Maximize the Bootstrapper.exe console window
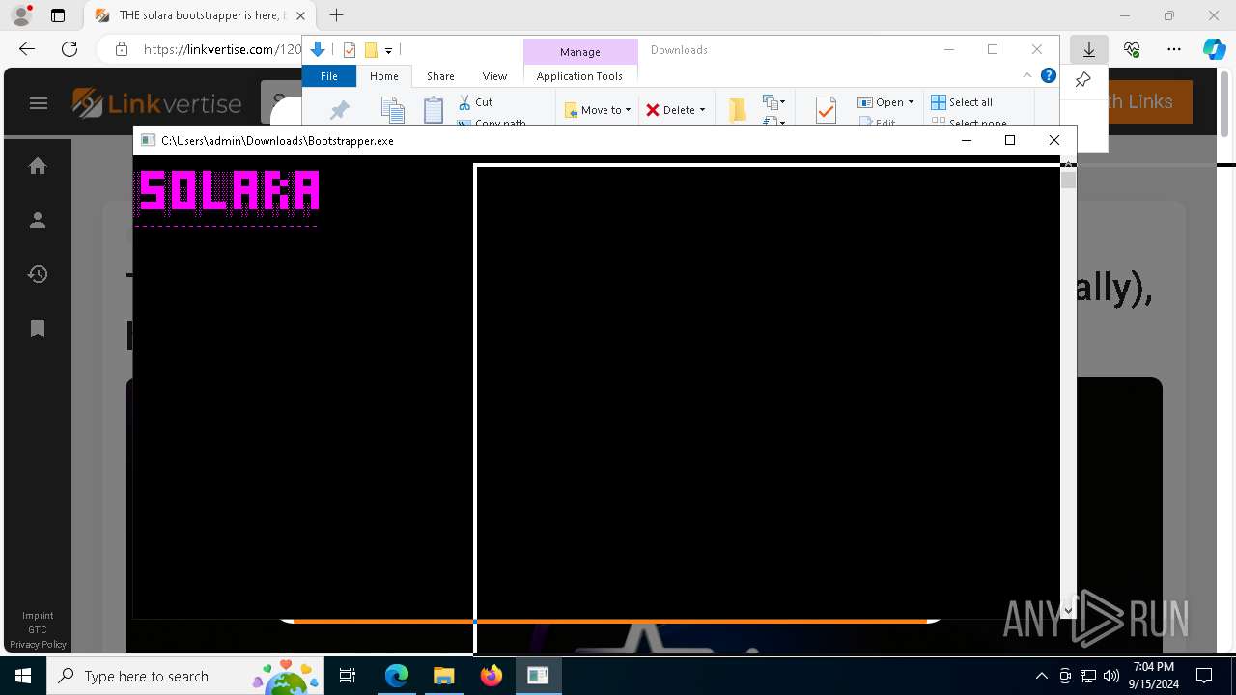The width and height of the screenshot is (1236, 695). click(1010, 140)
